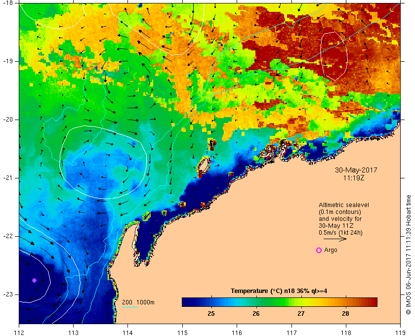415x336 pixels.
Task: Click the longitude axis label 118
Action: 346,333
